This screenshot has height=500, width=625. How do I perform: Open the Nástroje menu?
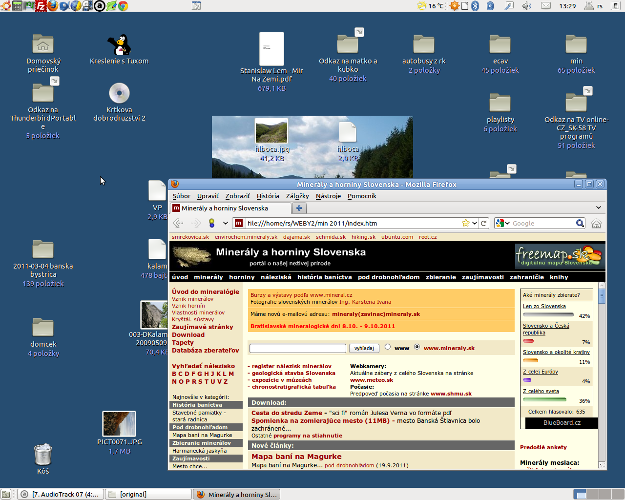[328, 196]
